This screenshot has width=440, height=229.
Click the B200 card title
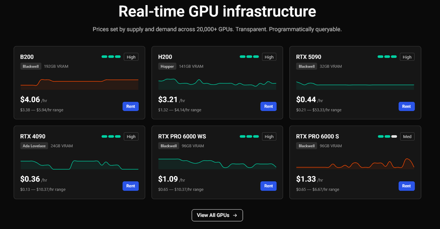(x=27, y=57)
